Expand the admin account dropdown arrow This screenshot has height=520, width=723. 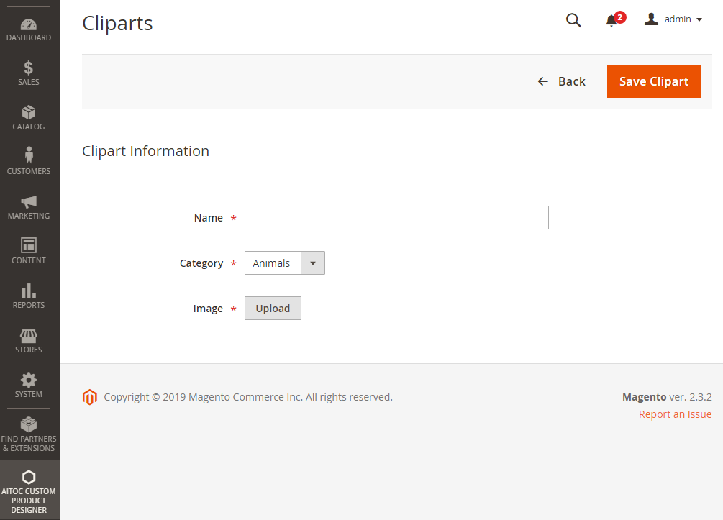(x=699, y=19)
